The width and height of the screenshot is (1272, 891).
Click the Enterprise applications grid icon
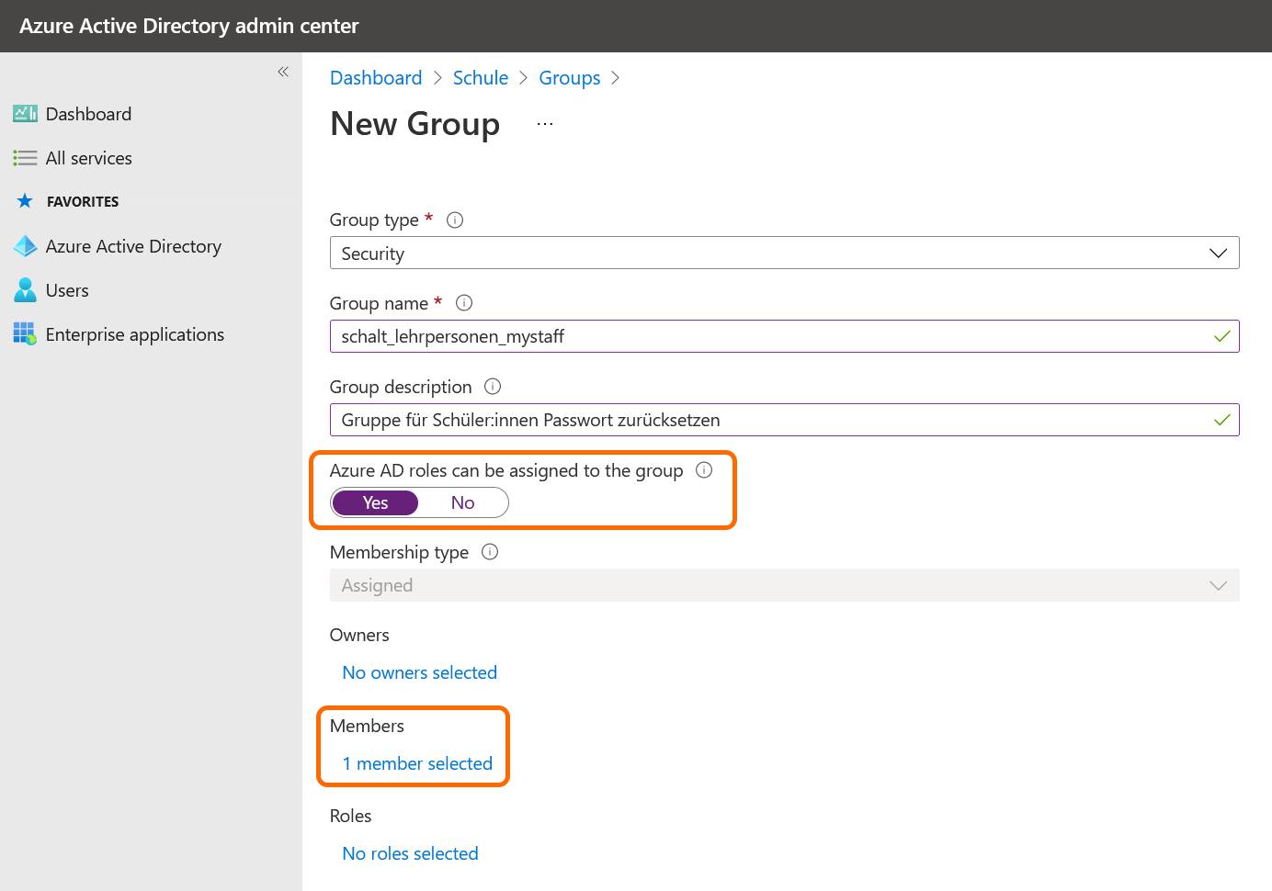[x=25, y=334]
